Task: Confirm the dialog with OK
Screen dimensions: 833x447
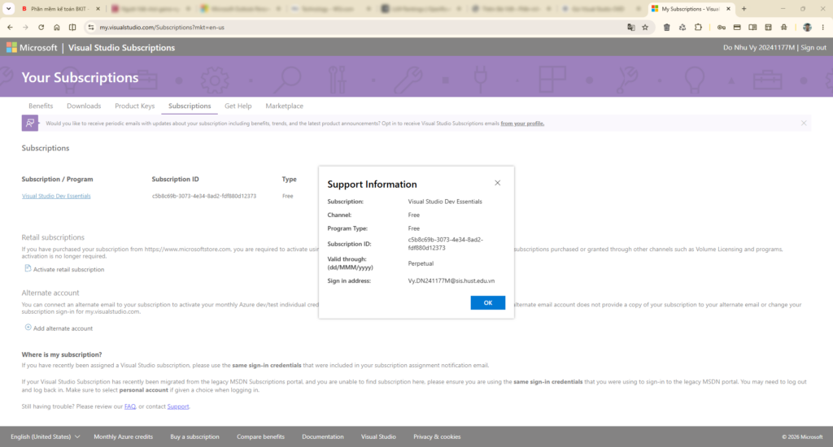Action: (x=488, y=302)
